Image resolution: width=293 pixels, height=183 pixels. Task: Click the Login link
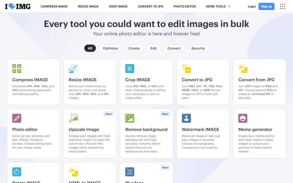tap(252, 7)
